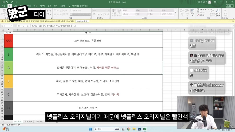Image resolution: width=235 pixels, height=132 pixels.
Task: Click the cell '브루탈리스트, 콘클라베'
Action: click(x=88, y=41)
